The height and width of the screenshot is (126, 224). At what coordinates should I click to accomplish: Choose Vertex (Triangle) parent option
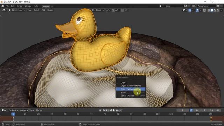point(131,96)
